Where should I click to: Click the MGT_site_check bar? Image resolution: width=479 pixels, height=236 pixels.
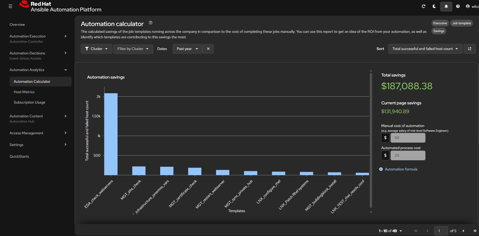[x=139, y=171]
